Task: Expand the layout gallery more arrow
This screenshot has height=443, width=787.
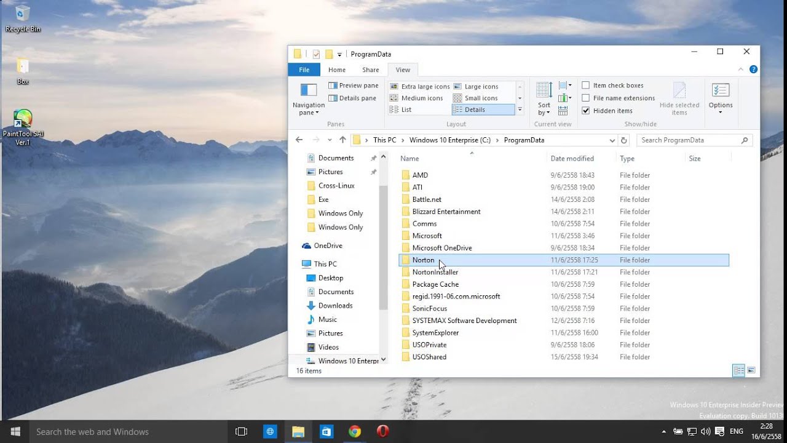Action: point(520,110)
